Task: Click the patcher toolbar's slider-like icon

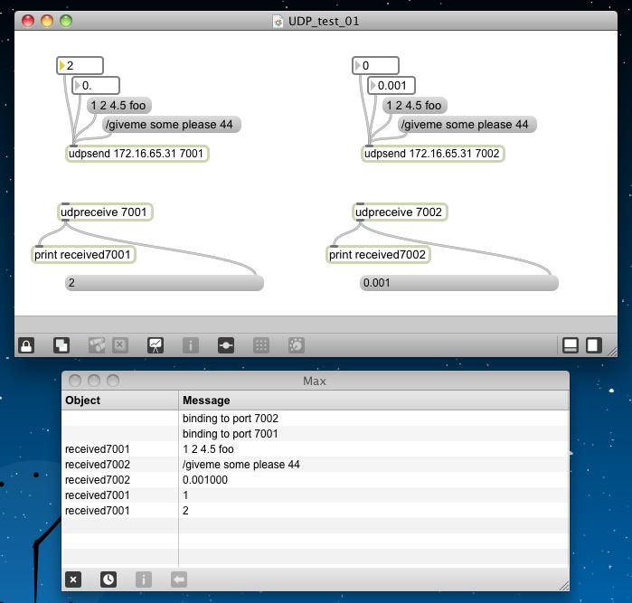Action: click(226, 345)
